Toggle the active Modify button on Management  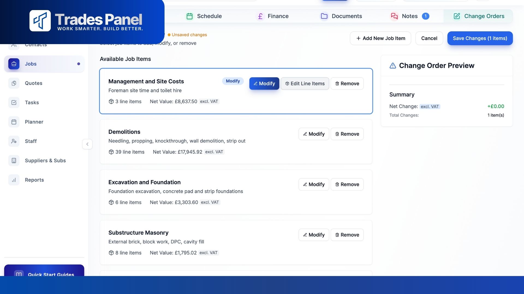click(264, 84)
